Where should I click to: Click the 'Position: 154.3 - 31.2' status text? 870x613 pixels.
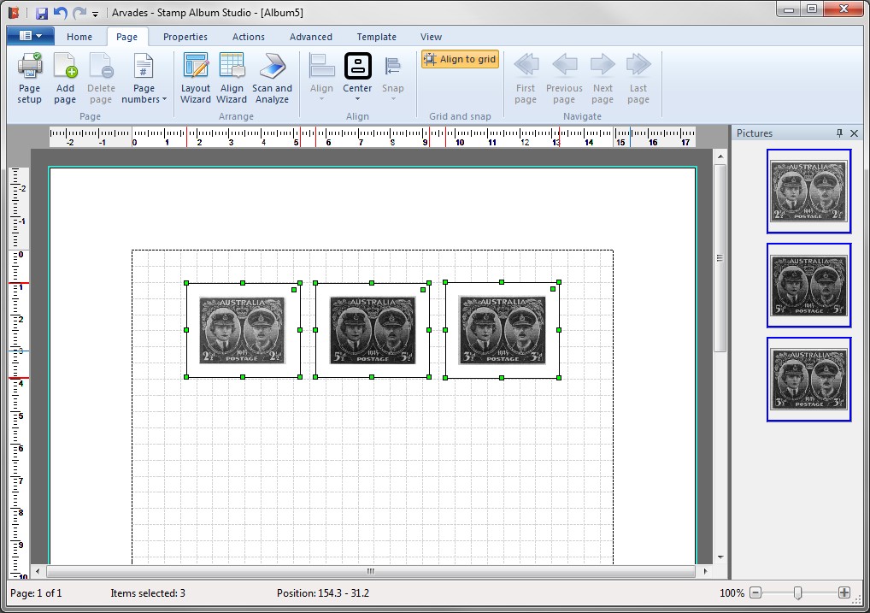click(323, 593)
